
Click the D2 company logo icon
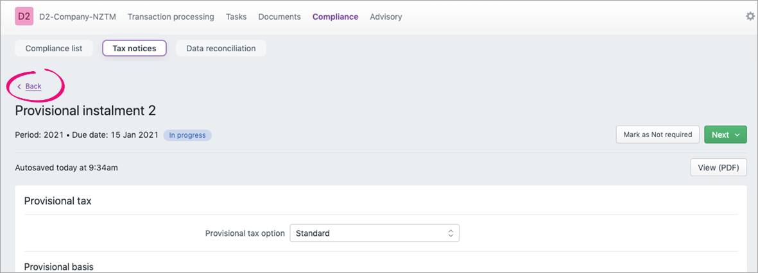click(x=24, y=17)
